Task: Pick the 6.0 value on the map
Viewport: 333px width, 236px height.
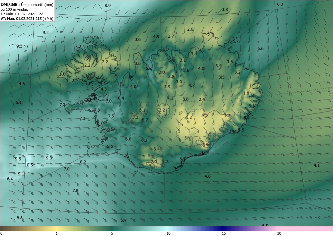Action: pos(171,60)
